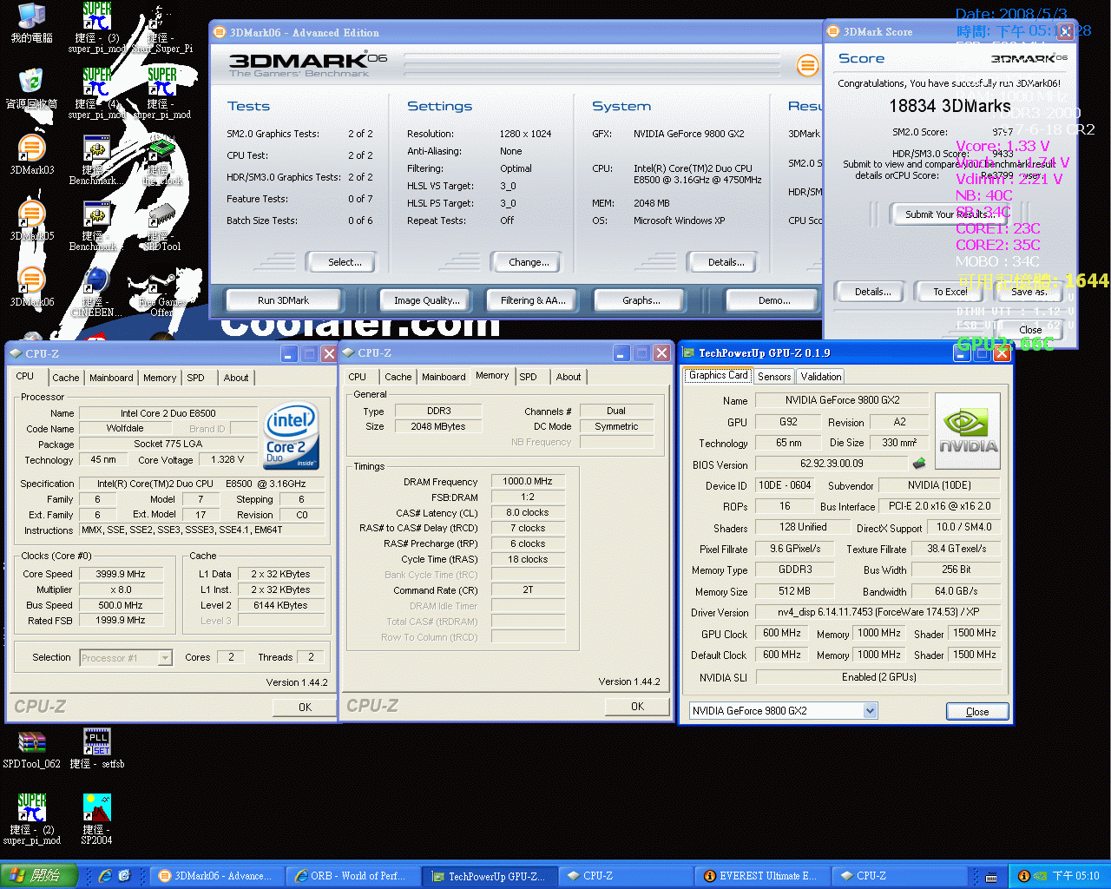Select the SP2004 shortcut icon
Viewport: 1111px width, 889px height.
96,808
